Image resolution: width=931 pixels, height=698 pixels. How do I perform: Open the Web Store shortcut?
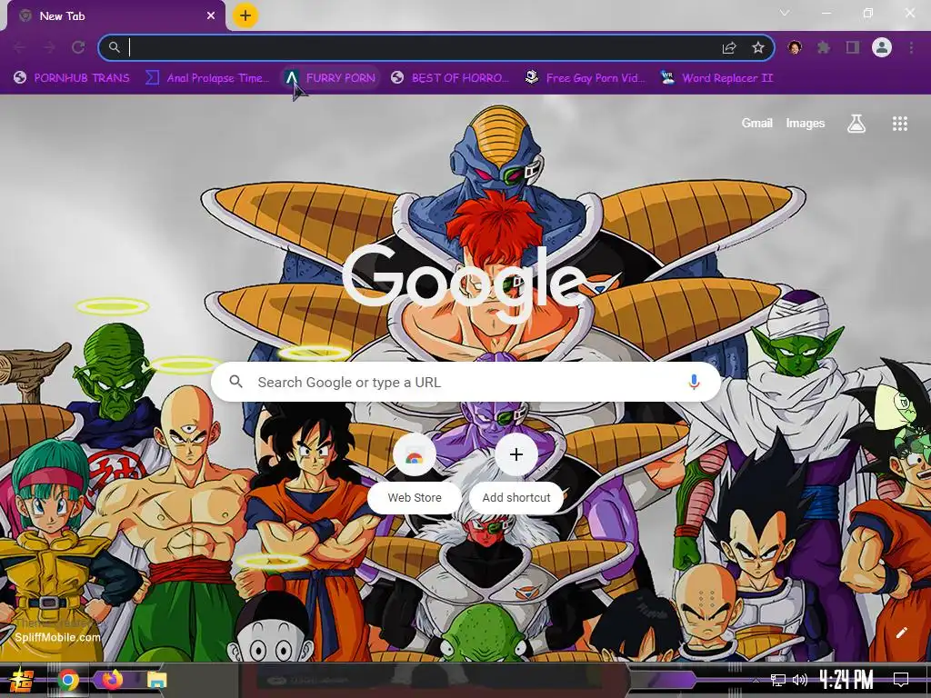point(415,473)
